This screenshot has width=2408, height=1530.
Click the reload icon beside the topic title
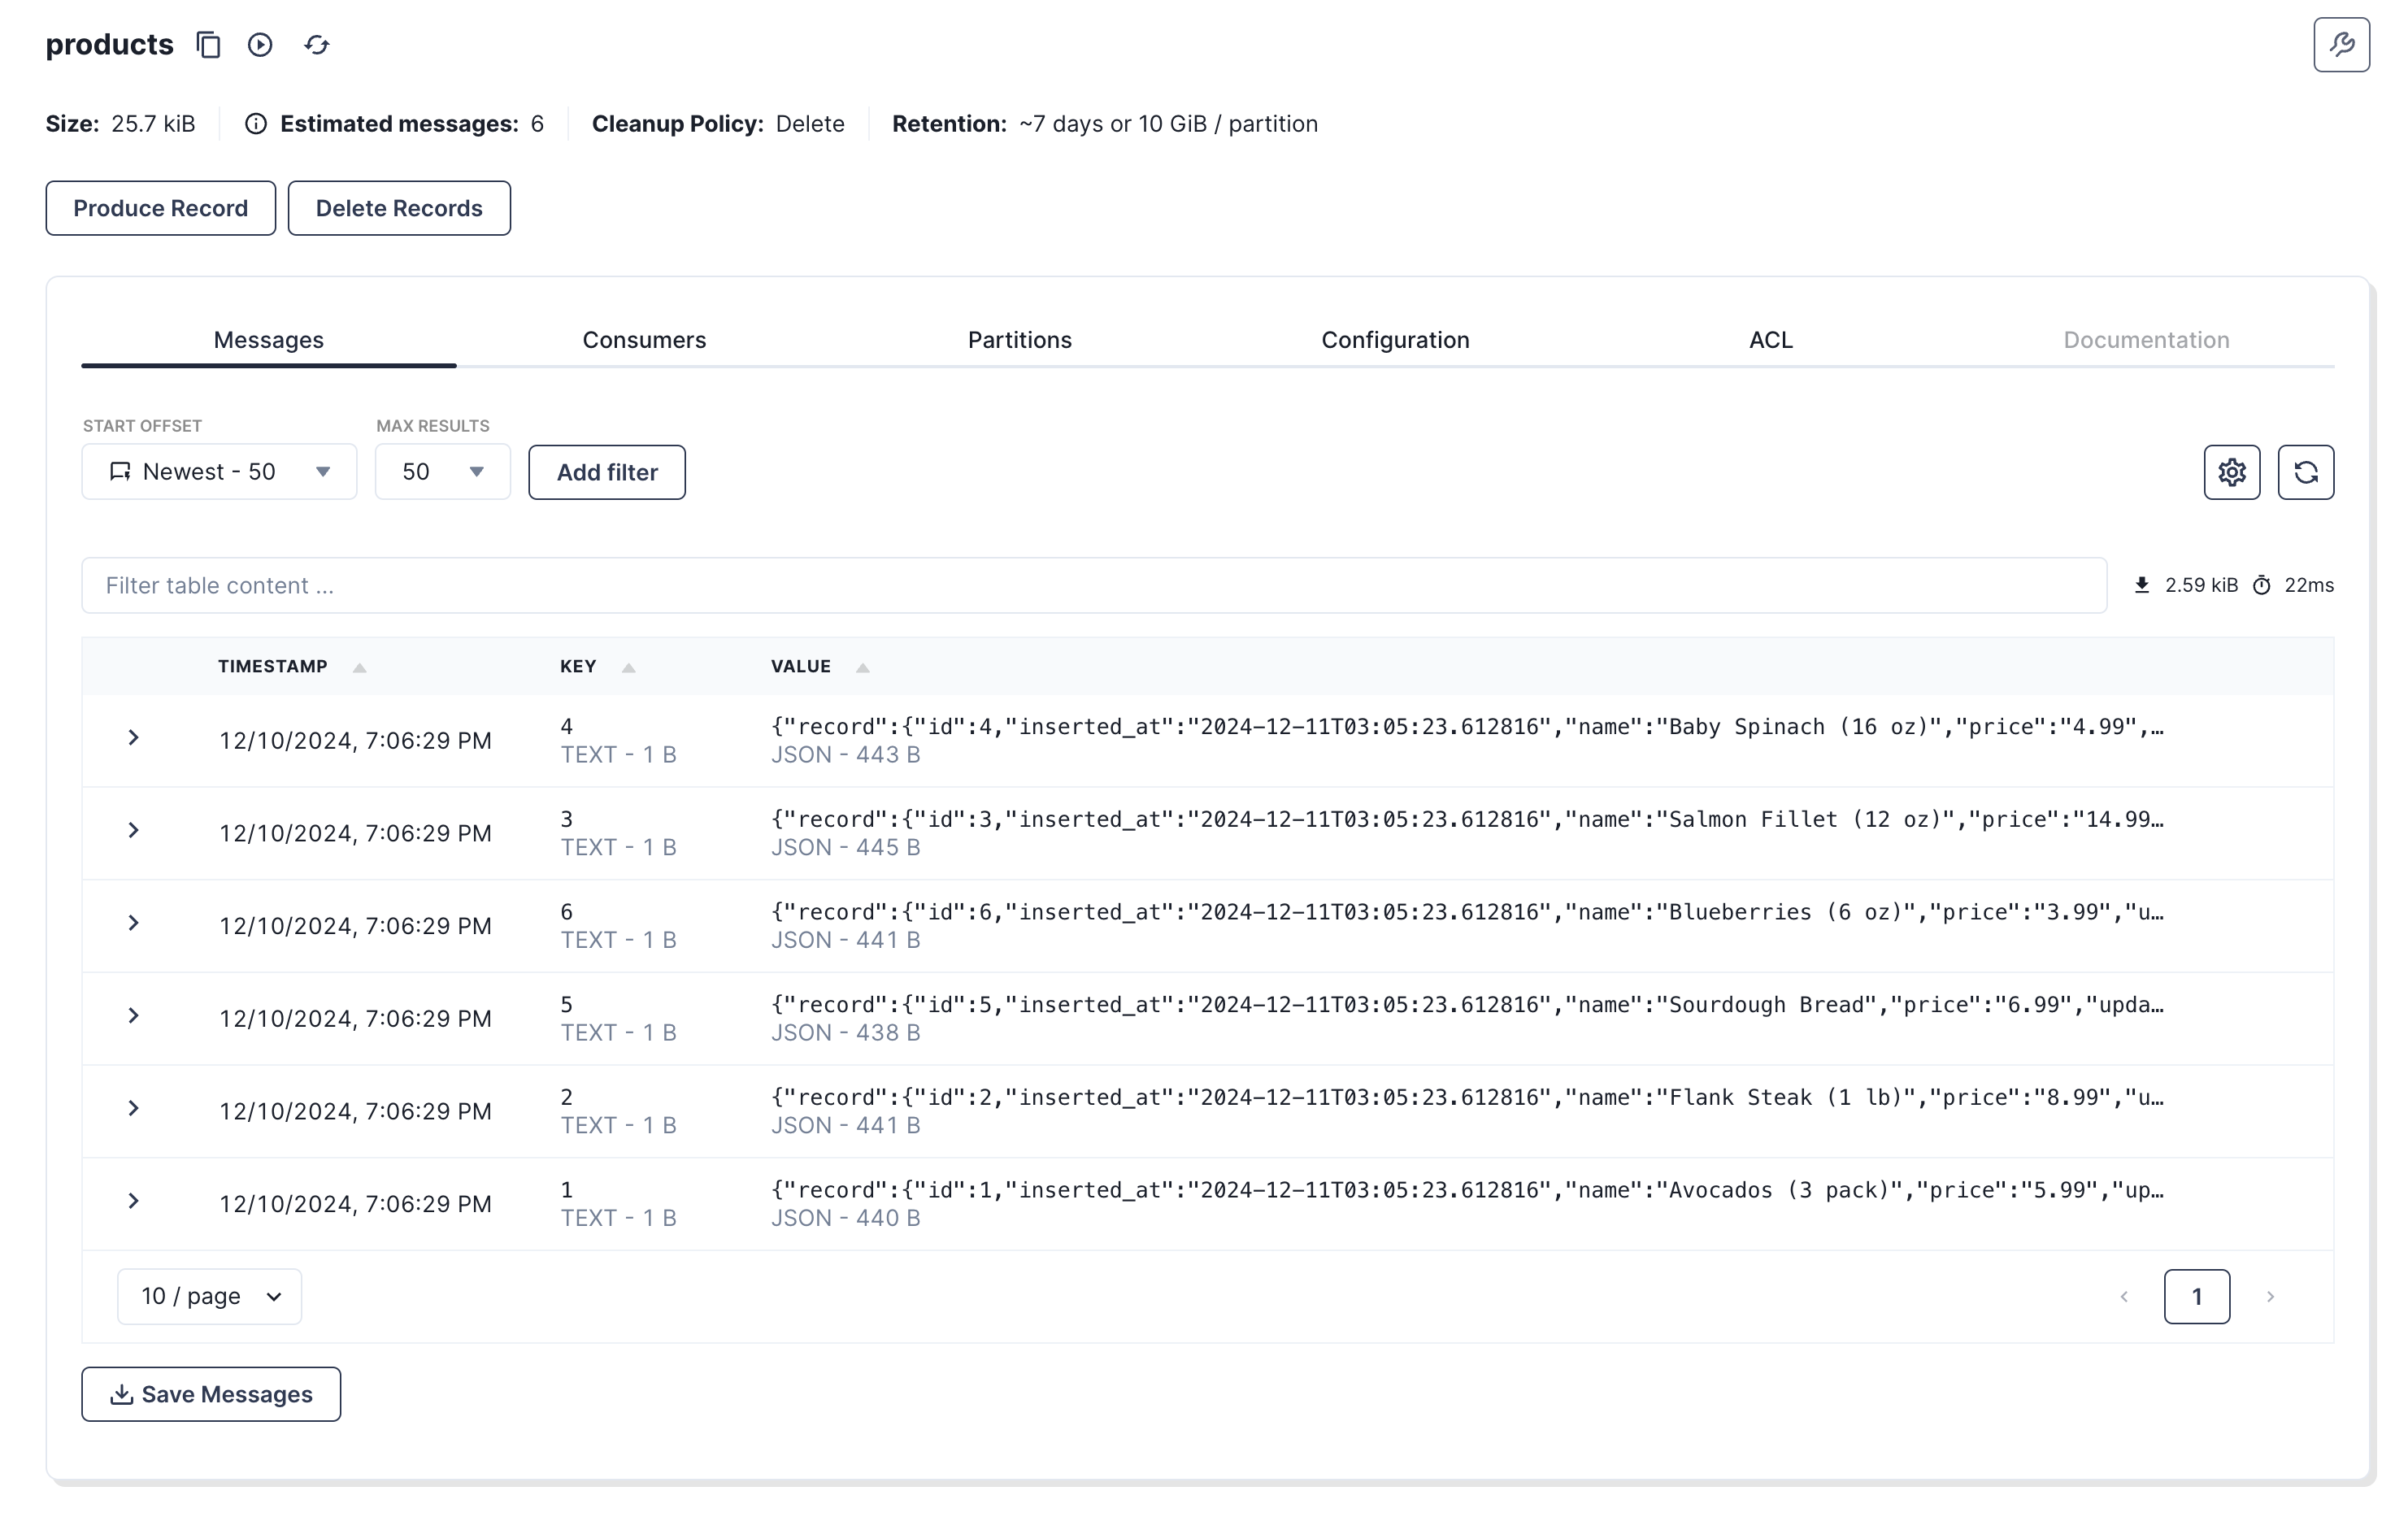(317, 45)
